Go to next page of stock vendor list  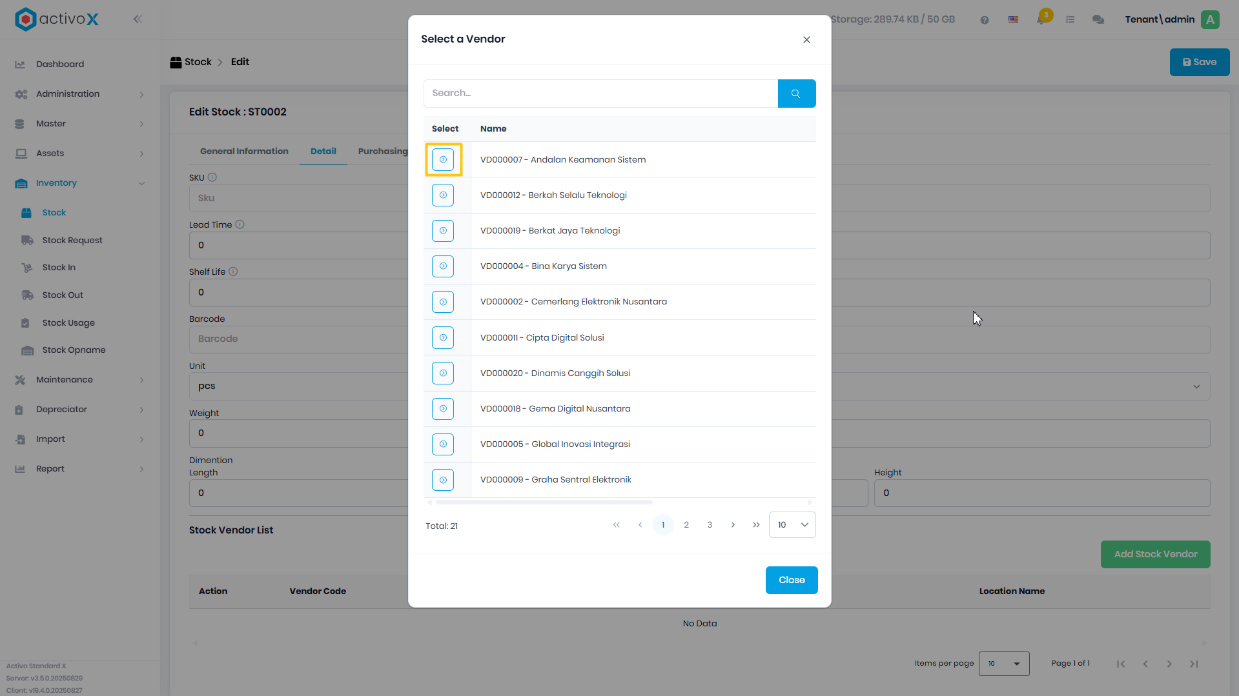[1169, 664]
